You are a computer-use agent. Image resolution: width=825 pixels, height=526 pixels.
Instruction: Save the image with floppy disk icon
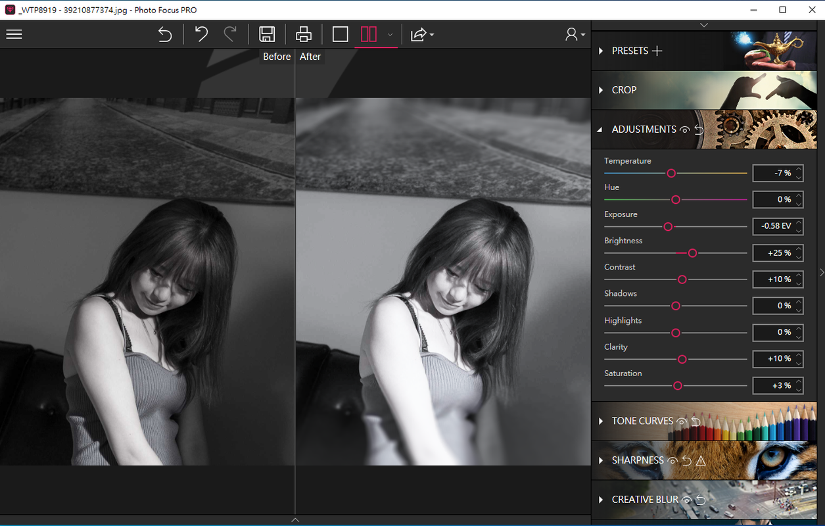267,34
